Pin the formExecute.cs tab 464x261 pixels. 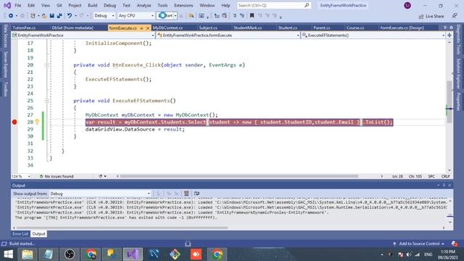(x=141, y=28)
